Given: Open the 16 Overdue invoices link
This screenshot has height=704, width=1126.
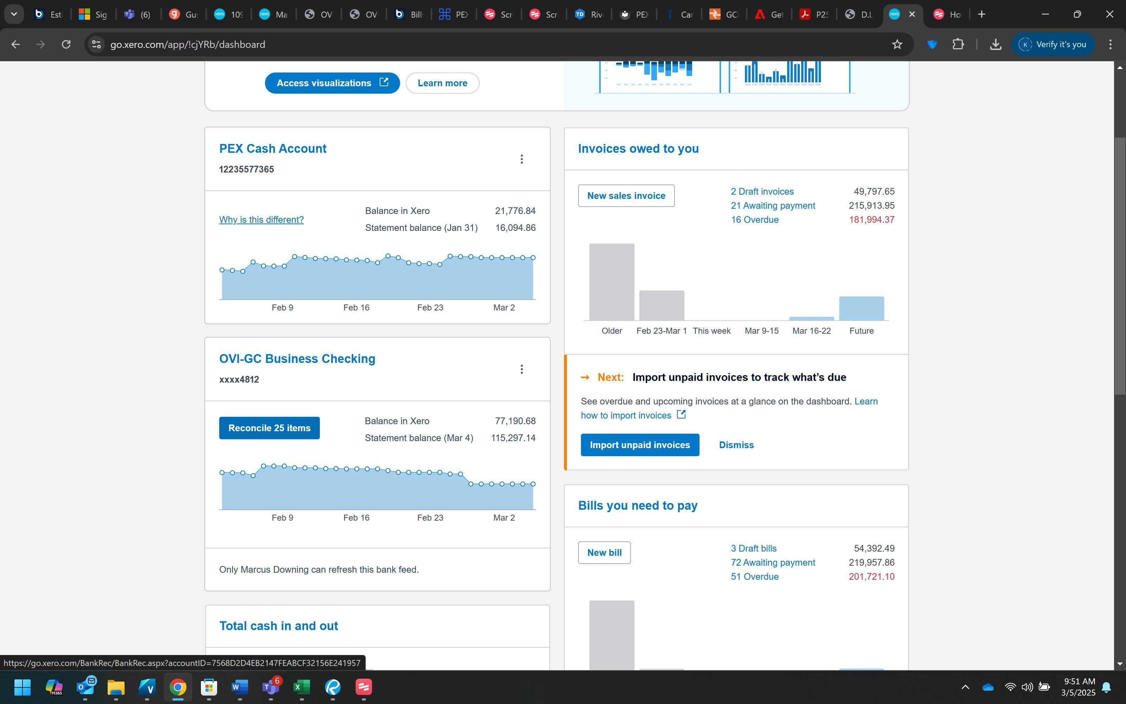Looking at the screenshot, I should 754,220.
